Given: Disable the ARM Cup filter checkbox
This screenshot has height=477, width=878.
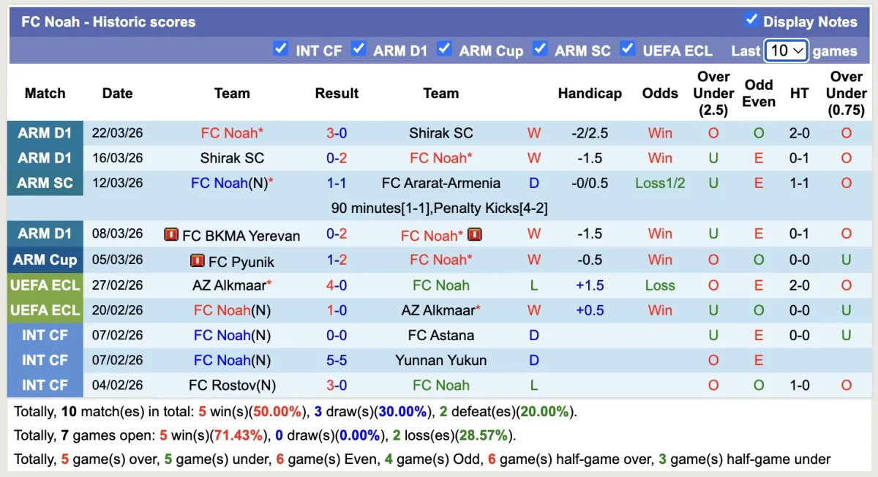Looking at the screenshot, I should [x=444, y=49].
